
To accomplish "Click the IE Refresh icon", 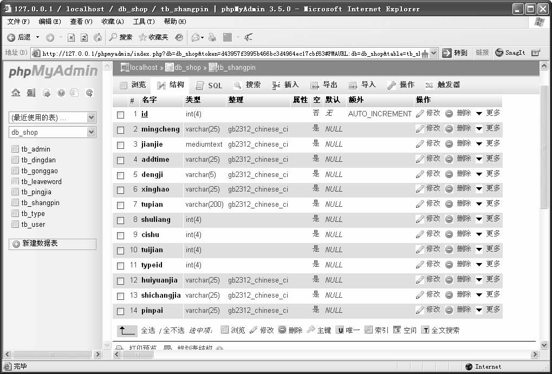I will coord(84,38).
